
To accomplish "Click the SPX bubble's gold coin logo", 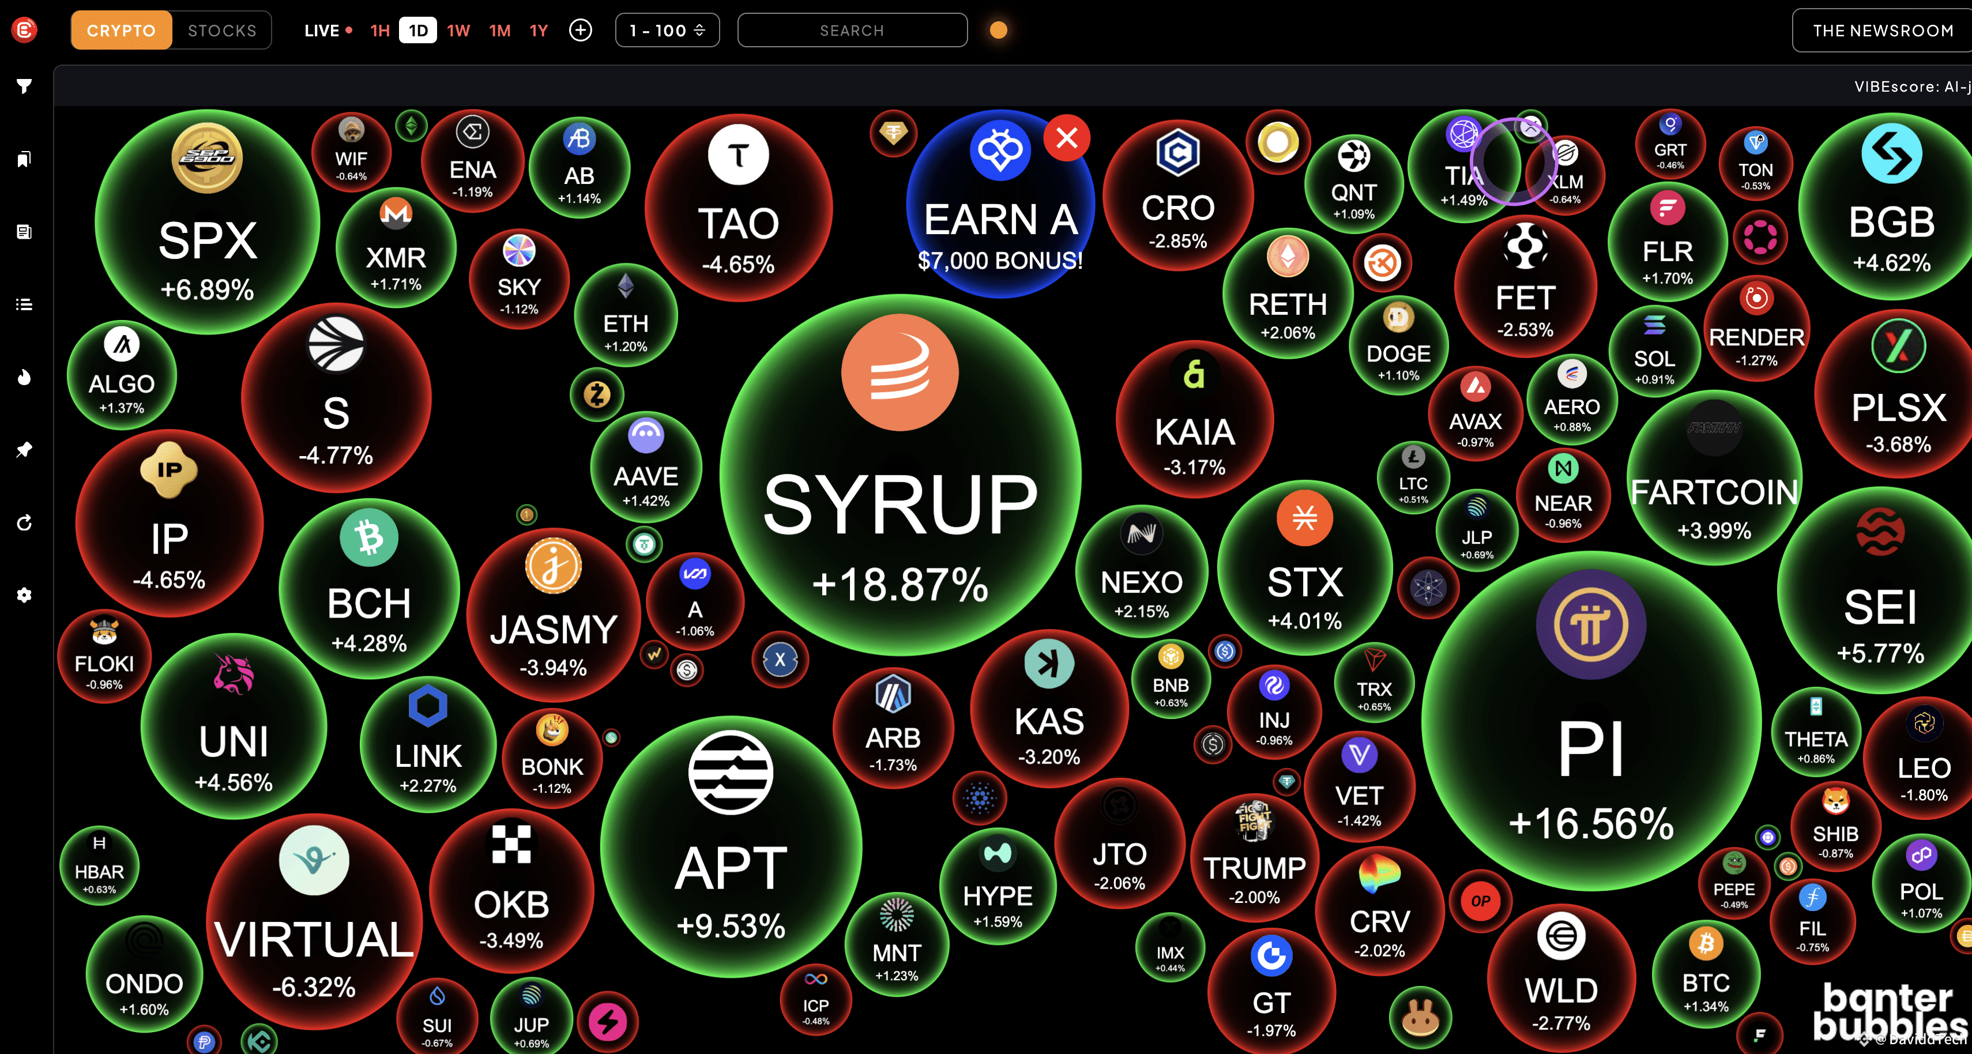I will [206, 157].
